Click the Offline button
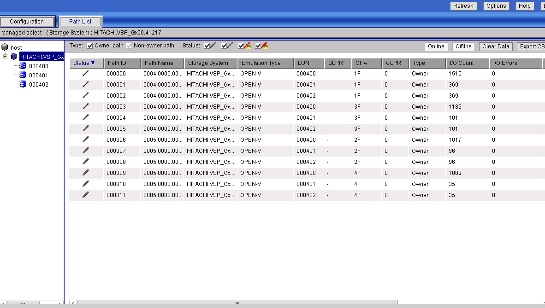This screenshot has height=308, width=545. click(463, 46)
